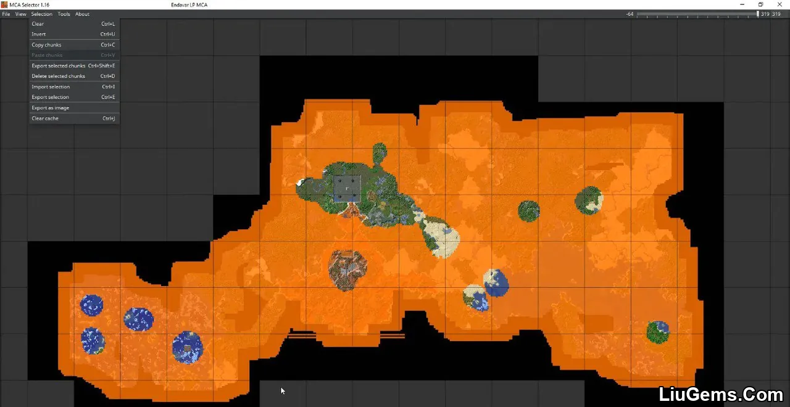Minimize the MCA Selector window
790x407 pixels.
point(742,4)
